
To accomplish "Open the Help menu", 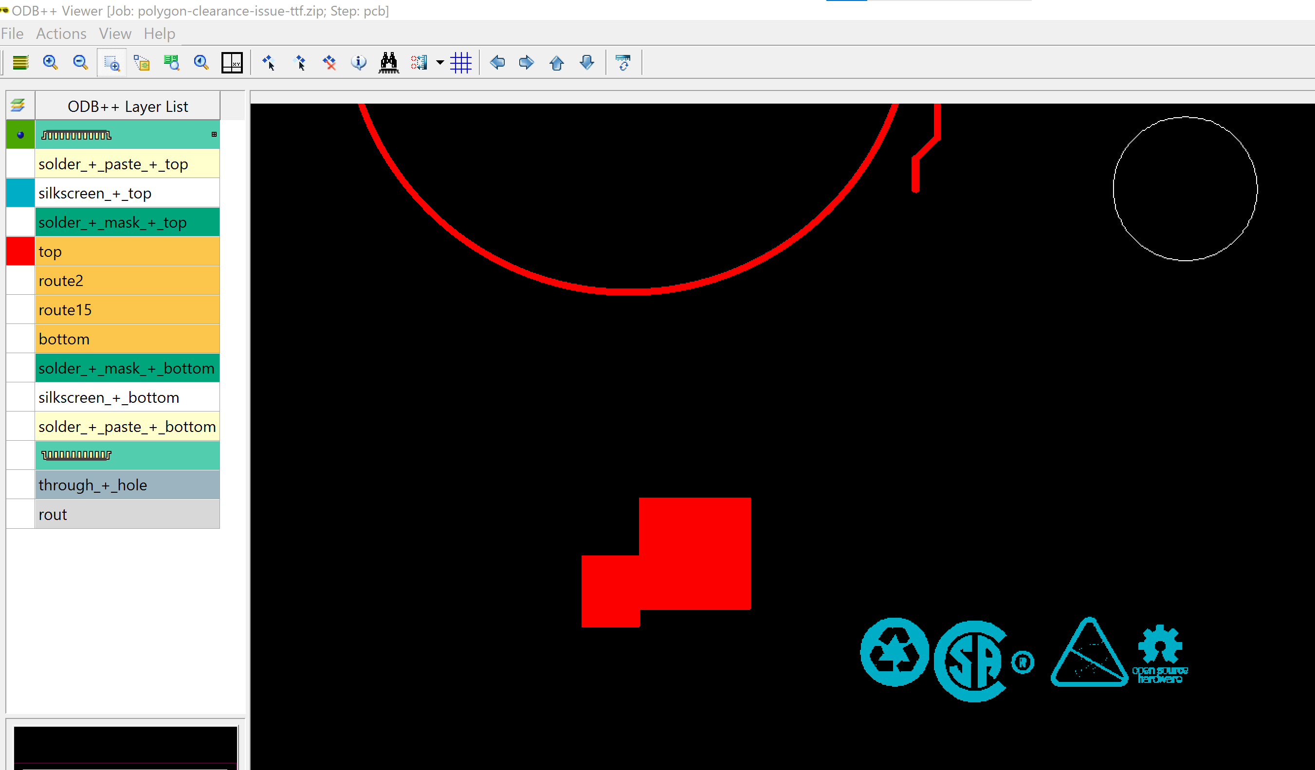I will [159, 34].
